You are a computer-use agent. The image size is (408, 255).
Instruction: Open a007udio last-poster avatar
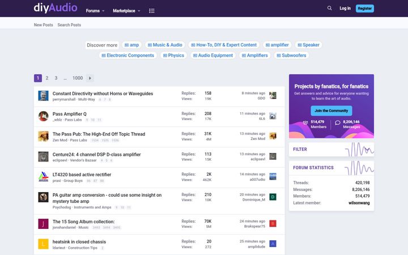pos(273,176)
